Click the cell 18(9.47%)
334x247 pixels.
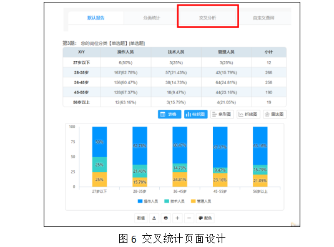176,92
